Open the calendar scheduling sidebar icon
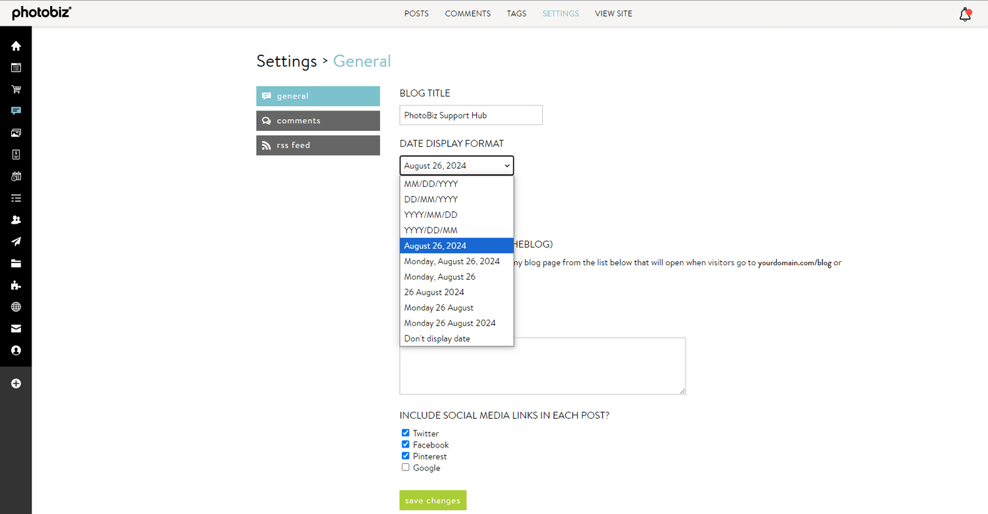This screenshot has width=988, height=514. click(16, 176)
